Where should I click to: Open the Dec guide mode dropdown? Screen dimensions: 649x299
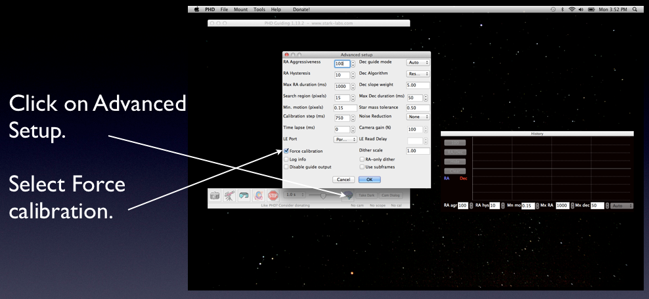(x=418, y=63)
